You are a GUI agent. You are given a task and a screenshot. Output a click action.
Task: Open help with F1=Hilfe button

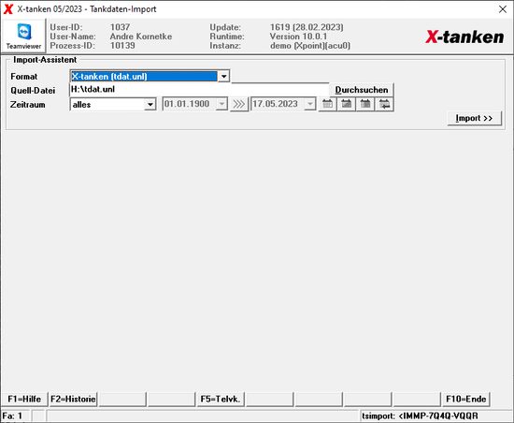point(24,399)
